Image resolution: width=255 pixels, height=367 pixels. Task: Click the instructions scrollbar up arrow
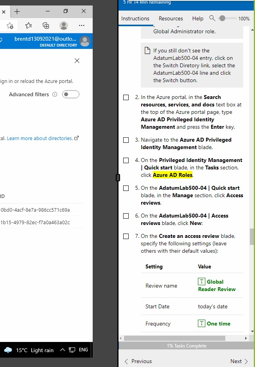pyautogui.click(x=252, y=30)
